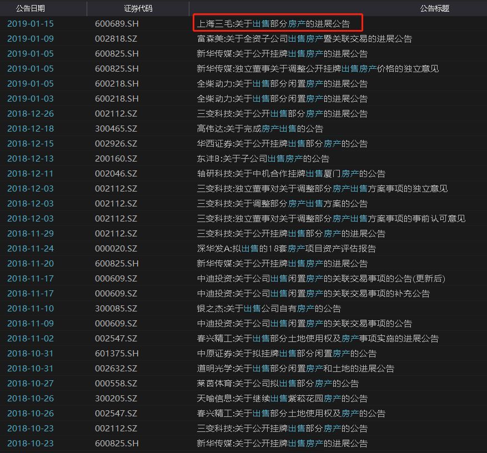
Task: Click the 公告日期 column header
Action: [31, 8]
